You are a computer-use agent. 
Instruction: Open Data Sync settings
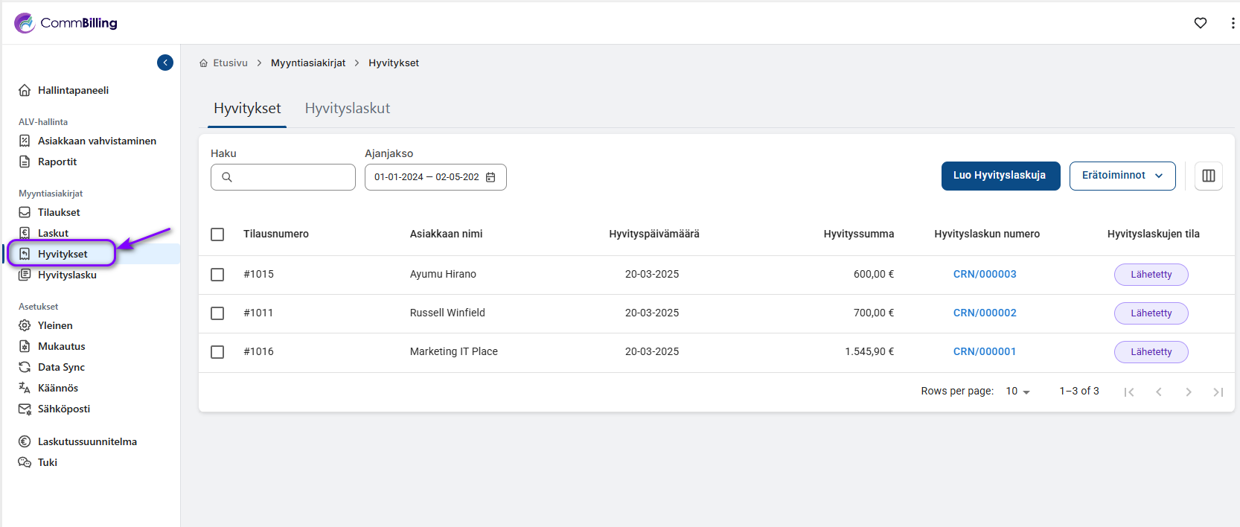pos(61,367)
